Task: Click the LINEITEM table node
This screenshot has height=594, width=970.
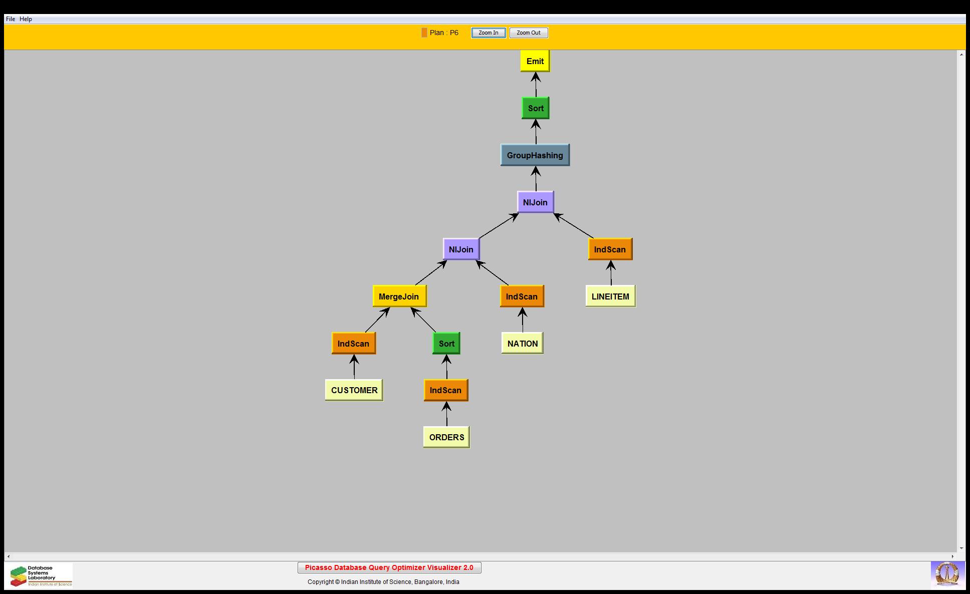Action: (610, 296)
